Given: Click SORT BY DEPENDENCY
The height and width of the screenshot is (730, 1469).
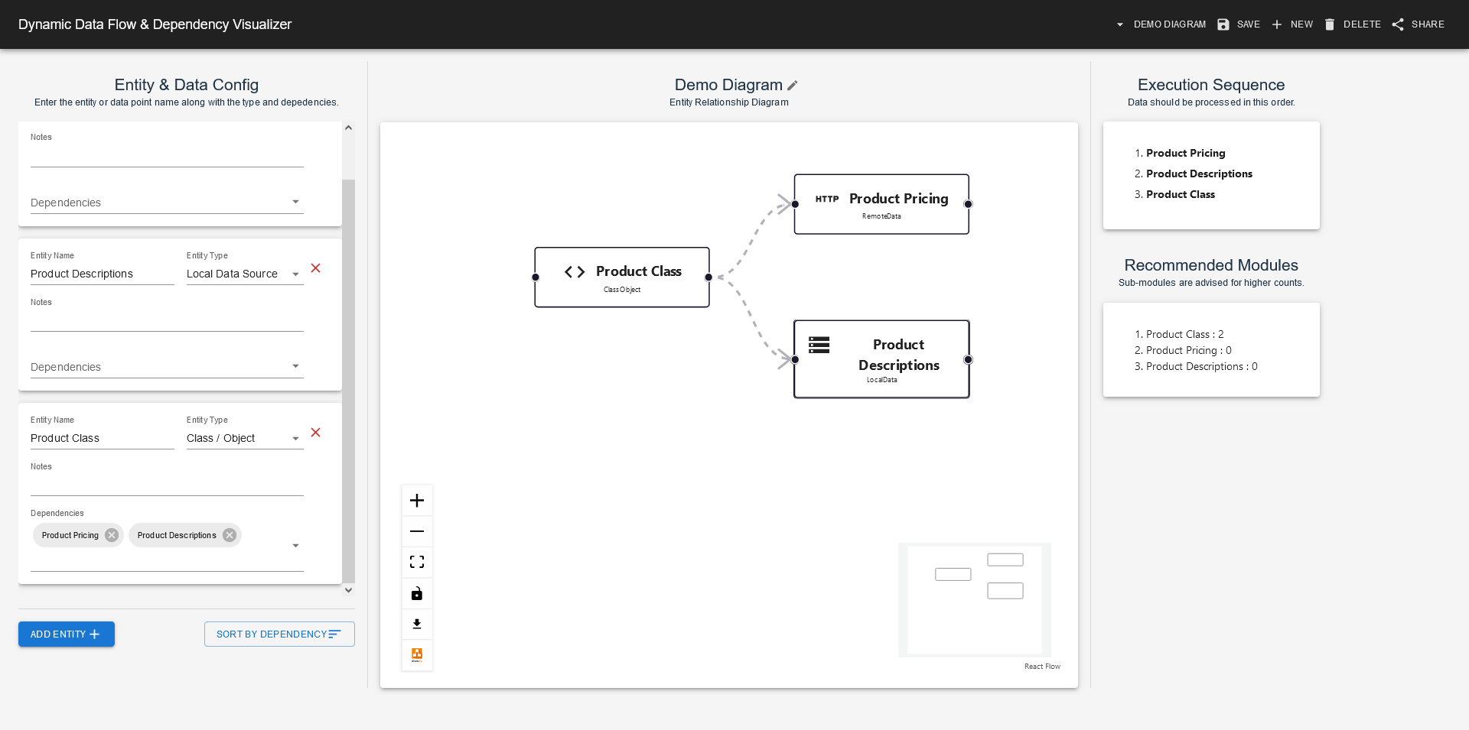Looking at the screenshot, I should pos(278,634).
